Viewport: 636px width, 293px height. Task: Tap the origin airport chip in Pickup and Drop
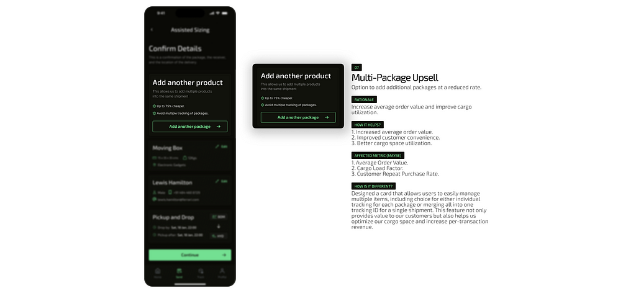219,217
